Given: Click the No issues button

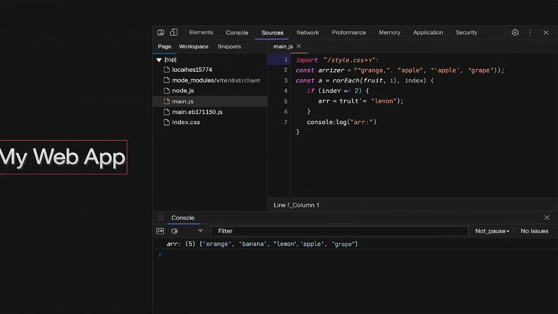Looking at the screenshot, I should pyautogui.click(x=534, y=231).
